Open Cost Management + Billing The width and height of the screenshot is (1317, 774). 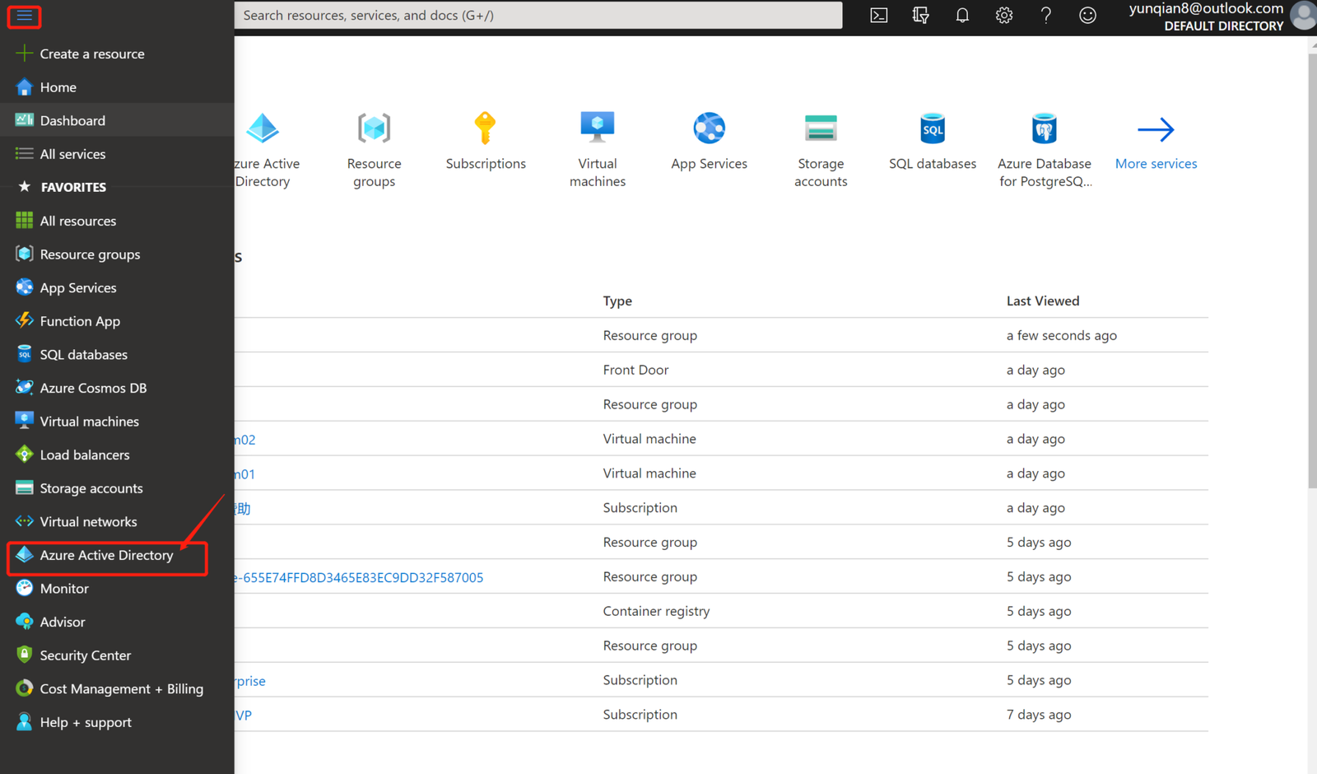(x=117, y=688)
